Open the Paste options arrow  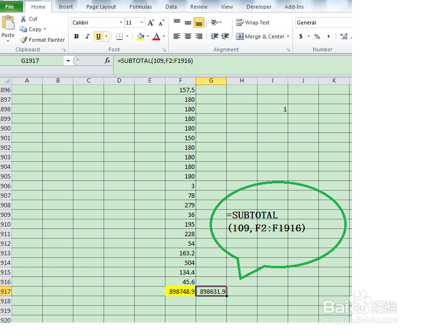click(8, 41)
